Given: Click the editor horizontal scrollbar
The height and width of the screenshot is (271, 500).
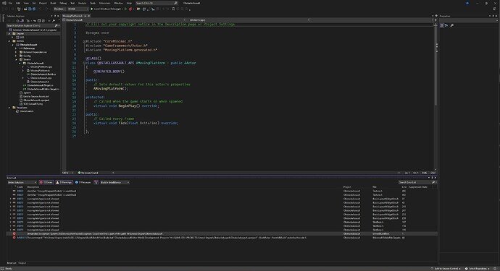Looking at the screenshot, I should (x=256, y=173).
